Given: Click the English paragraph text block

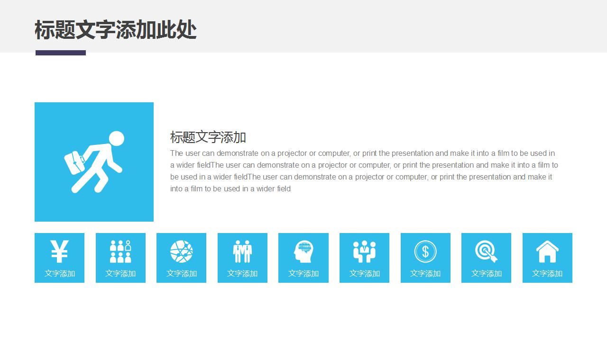Looking at the screenshot, I should [364, 171].
